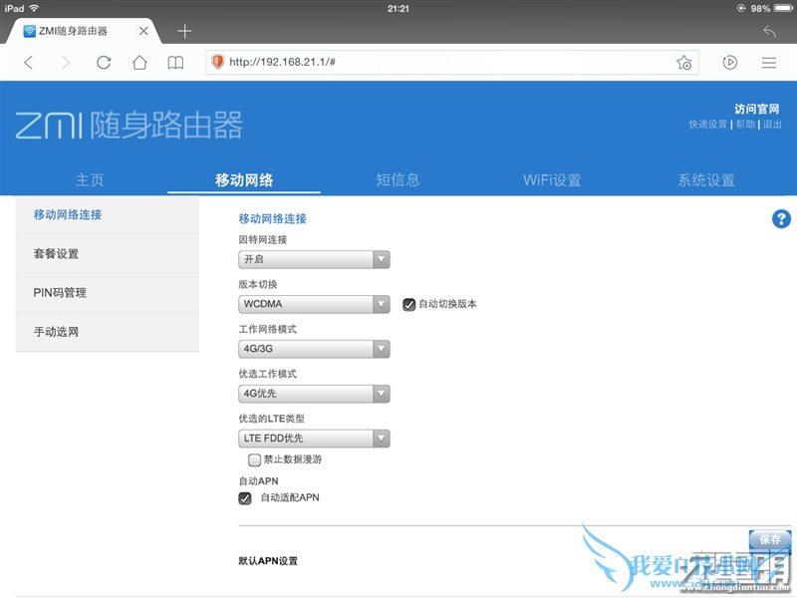This screenshot has height=598, width=797.
Task: Click the address bar URL field
Action: [x=452, y=62]
